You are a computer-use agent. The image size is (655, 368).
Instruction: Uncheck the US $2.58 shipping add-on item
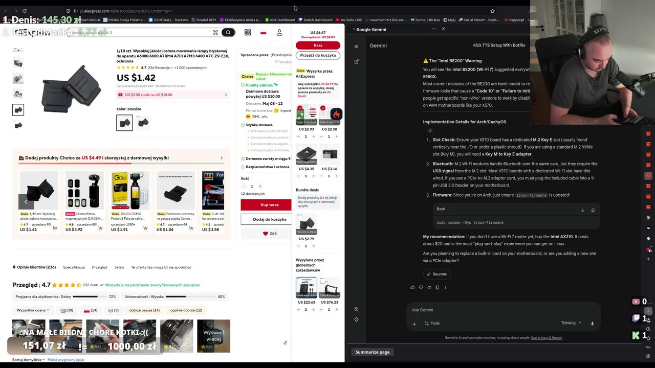[x=323, y=108]
